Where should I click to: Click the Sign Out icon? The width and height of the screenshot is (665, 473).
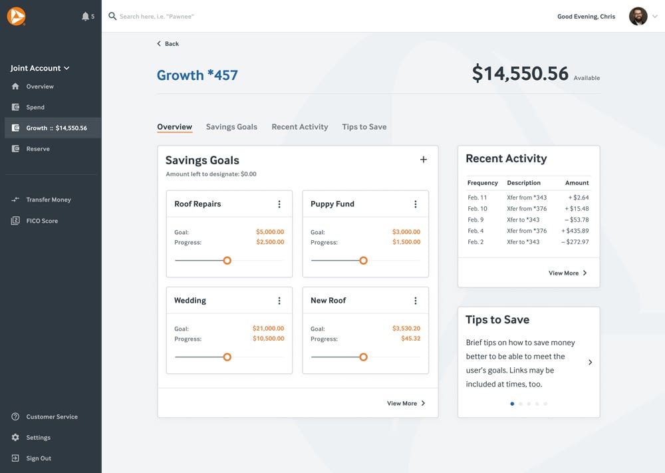point(15,458)
